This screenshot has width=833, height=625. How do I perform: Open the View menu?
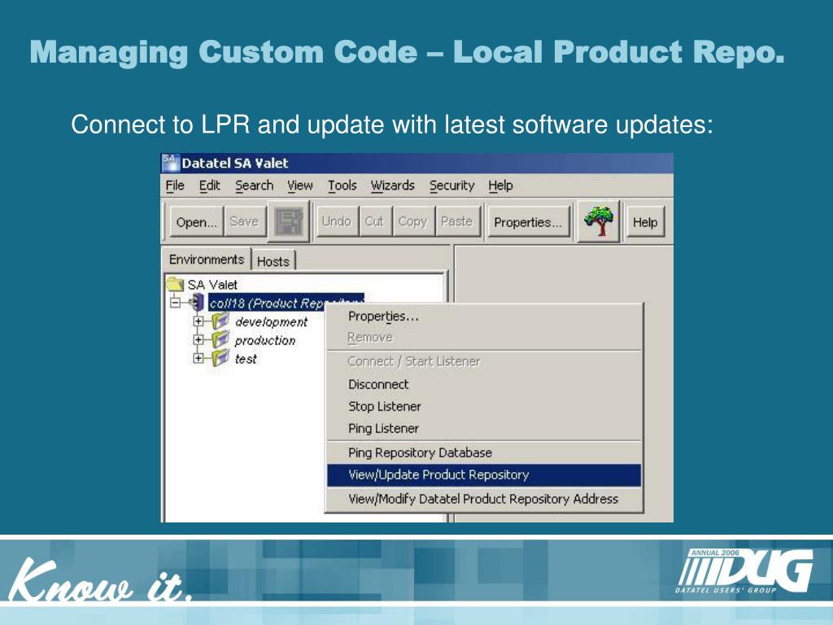299,186
